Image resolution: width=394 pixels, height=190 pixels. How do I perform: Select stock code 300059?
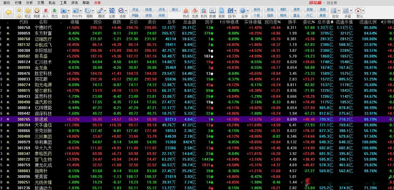24,33
